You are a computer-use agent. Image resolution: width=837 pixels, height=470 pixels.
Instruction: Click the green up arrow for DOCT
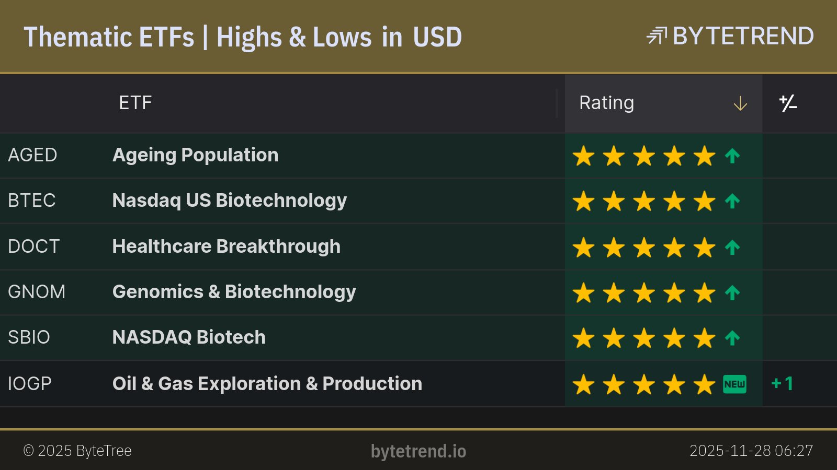(732, 247)
